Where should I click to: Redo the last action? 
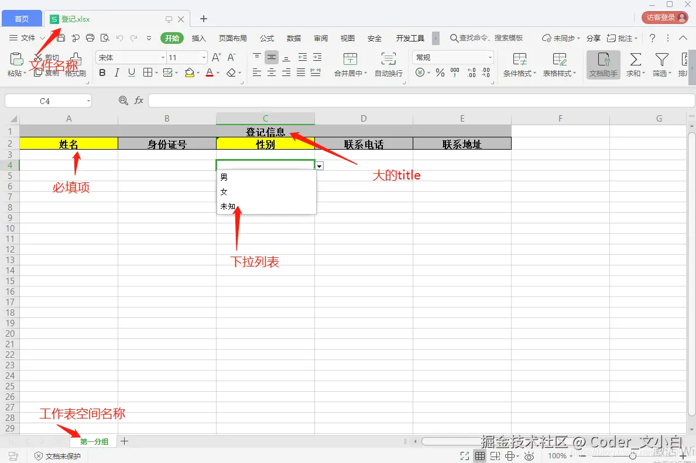[x=133, y=38]
